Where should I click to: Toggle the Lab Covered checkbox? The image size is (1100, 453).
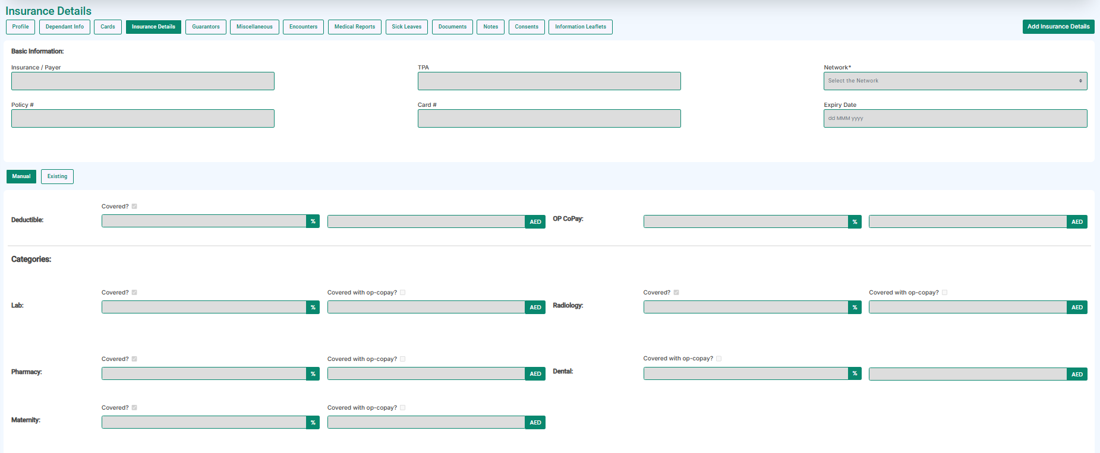click(x=134, y=293)
